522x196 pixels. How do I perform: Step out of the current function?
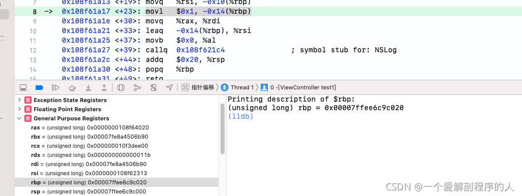coord(104,88)
